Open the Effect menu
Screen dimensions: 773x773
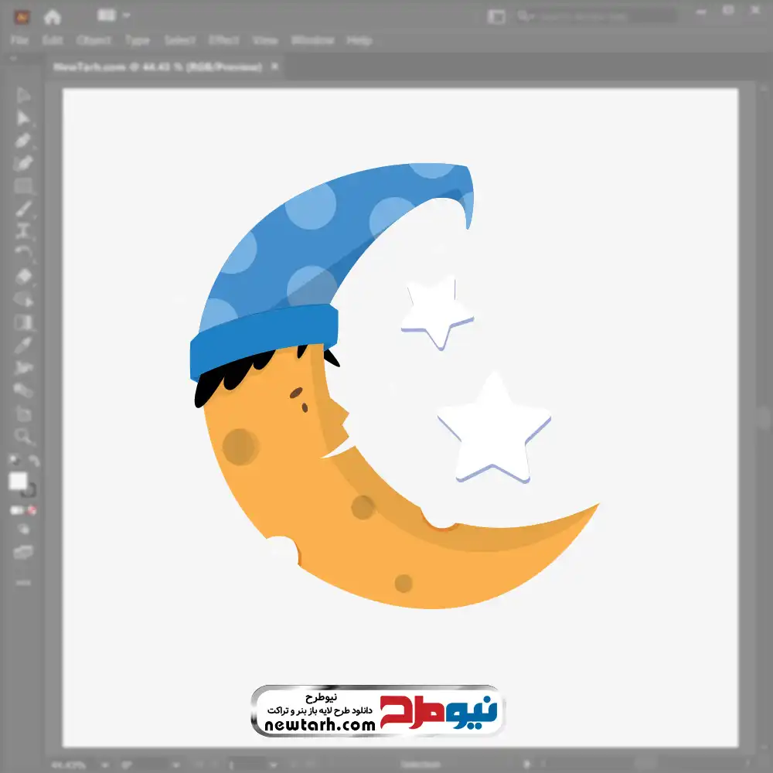(x=224, y=40)
